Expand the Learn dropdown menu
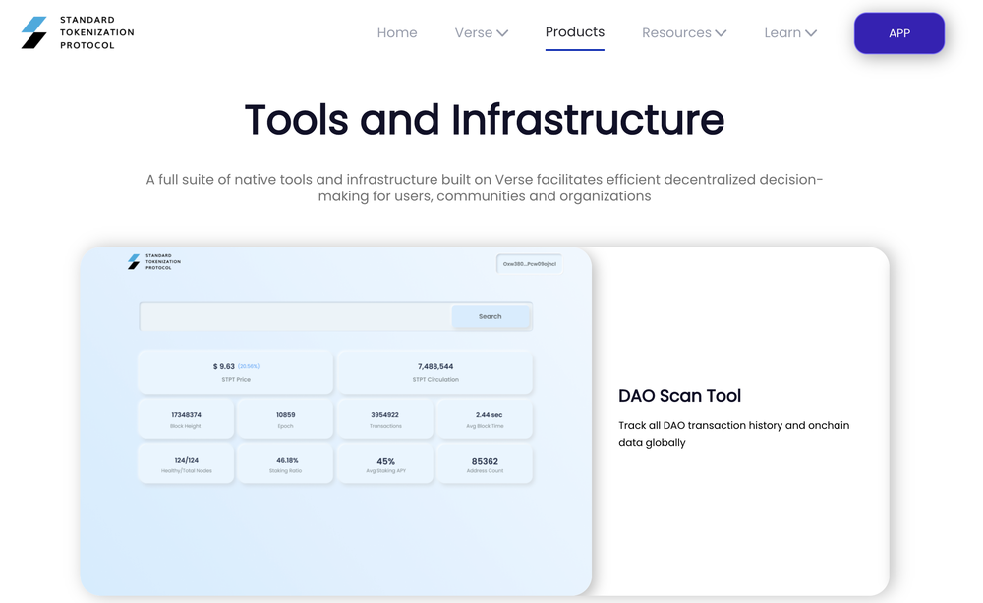The height and width of the screenshot is (603, 983). point(790,32)
